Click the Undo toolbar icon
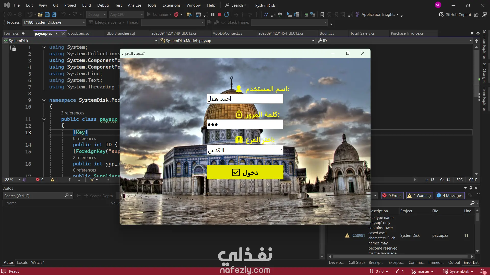 [x=64, y=15]
